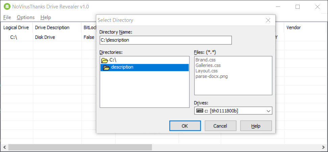Click the scrollbar right arrow
This screenshot has width=328, height=152.
[x=323, y=147]
